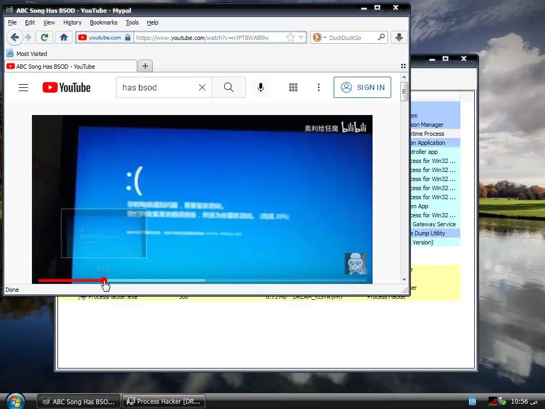Screen dimensions: 545x409
Task: Select the ABC Song Has BSOD tab
Action: (x=71, y=67)
